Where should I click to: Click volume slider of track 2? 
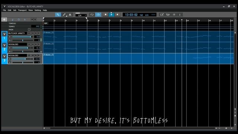coord(23,48)
